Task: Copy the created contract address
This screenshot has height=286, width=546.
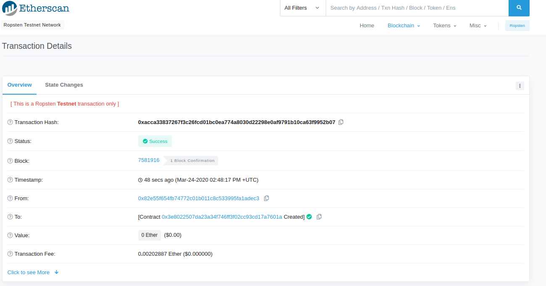Action: (x=319, y=217)
